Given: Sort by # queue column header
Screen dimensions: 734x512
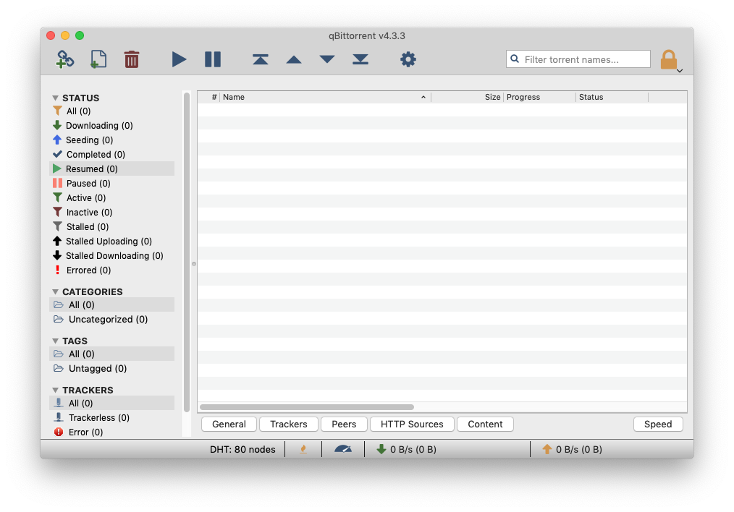Looking at the screenshot, I should click(208, 97).
